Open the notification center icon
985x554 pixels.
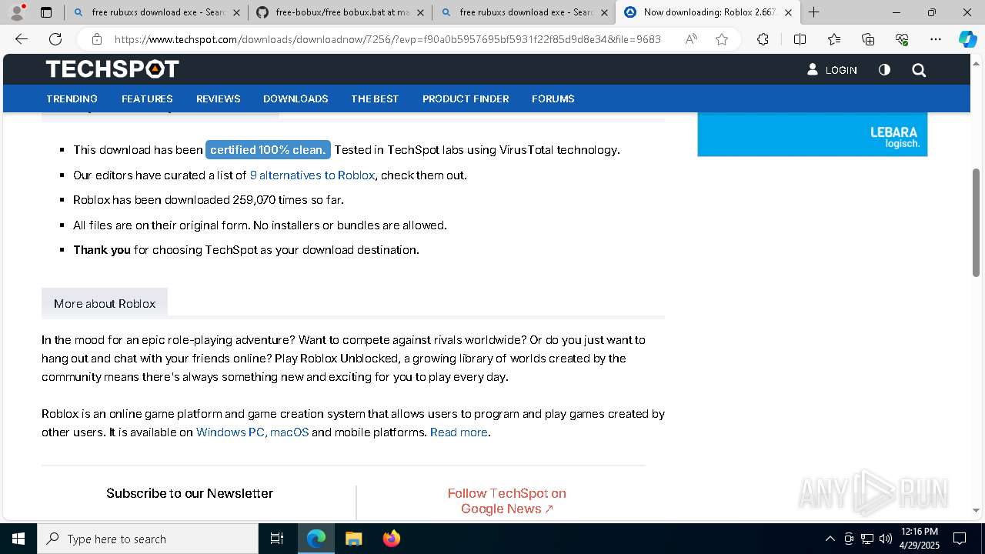coord(960,539)
